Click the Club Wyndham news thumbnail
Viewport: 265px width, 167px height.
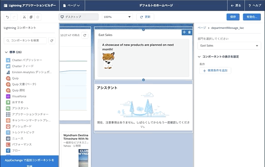tap(83, 158)
